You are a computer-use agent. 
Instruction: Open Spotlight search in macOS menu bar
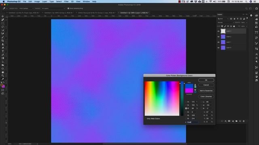(x=246, y=2)
